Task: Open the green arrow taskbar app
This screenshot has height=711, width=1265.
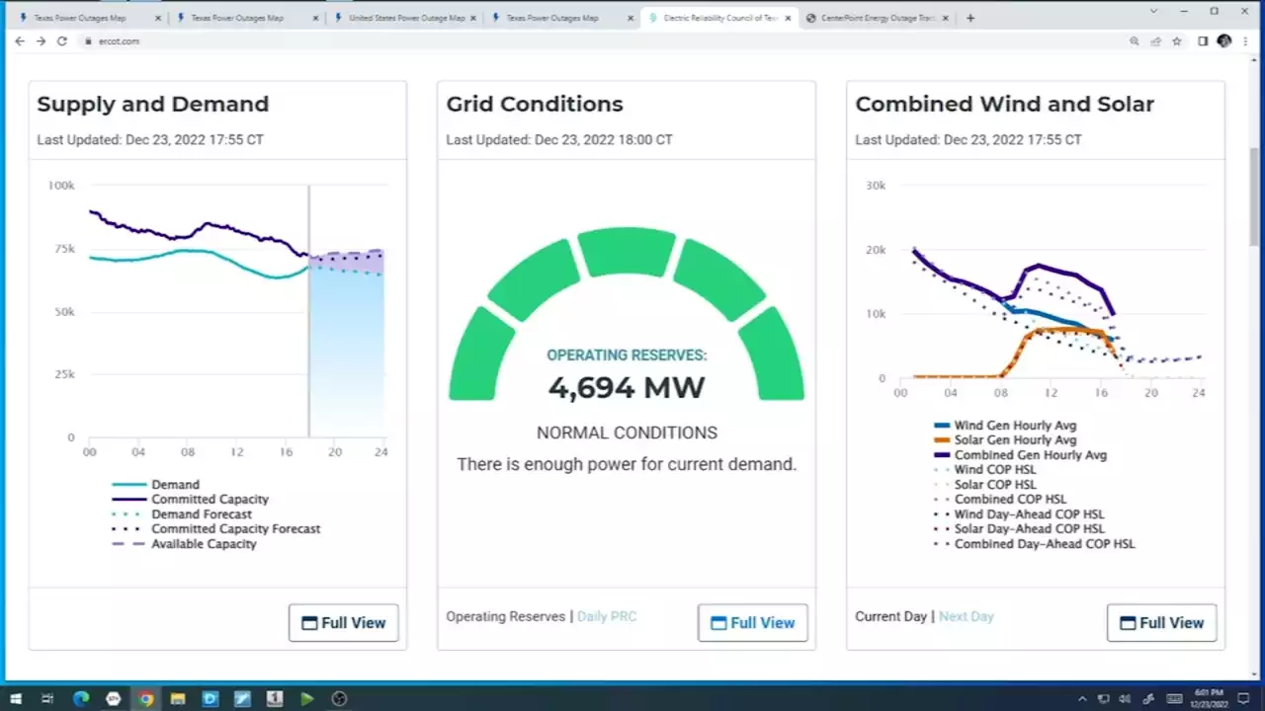Action: point(307,699)
